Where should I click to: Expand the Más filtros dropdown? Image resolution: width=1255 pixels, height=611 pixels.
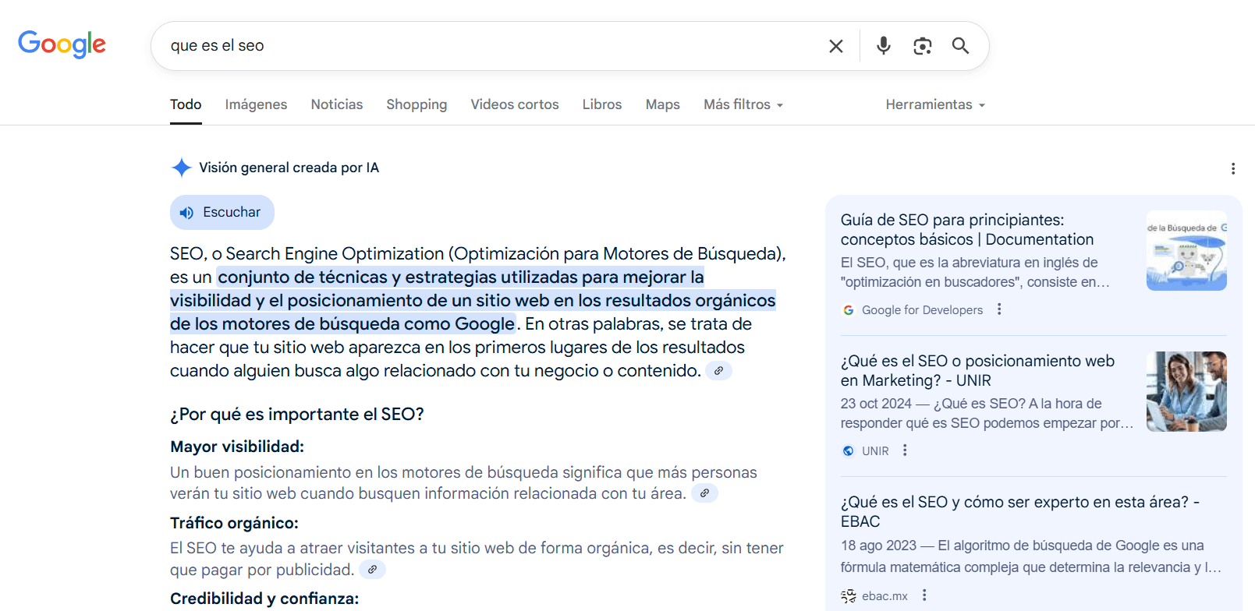[743, 104]
